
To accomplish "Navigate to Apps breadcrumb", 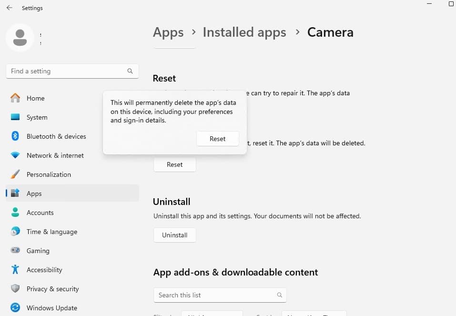I will (x=168, y=32).
